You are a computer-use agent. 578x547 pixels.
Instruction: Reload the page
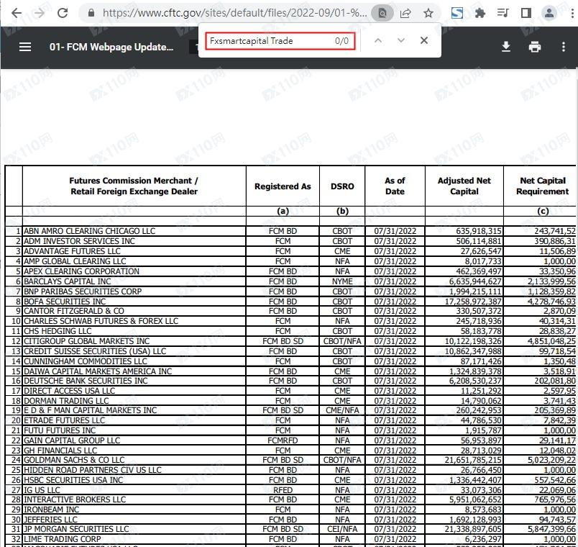[63, 13]
